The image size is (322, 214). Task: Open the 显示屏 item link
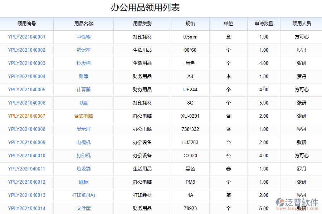pyautogui.click(x=83, y=129)
